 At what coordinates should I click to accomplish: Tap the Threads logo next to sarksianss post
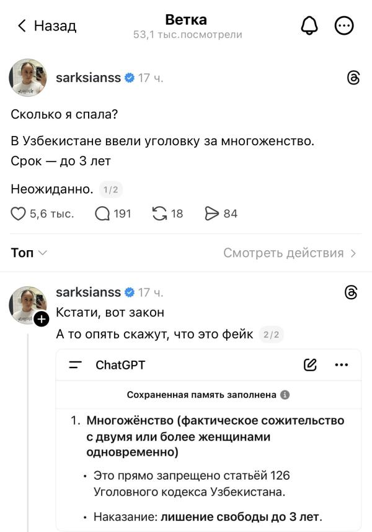(352, 78)
